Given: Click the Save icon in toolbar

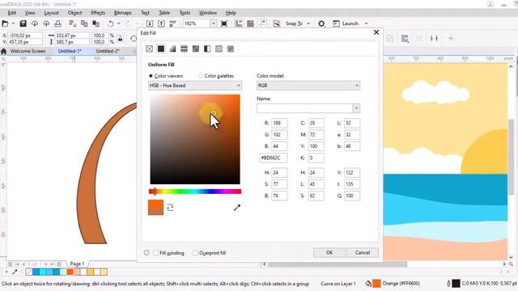Looking at the screenshot, I should coord(23,23).
